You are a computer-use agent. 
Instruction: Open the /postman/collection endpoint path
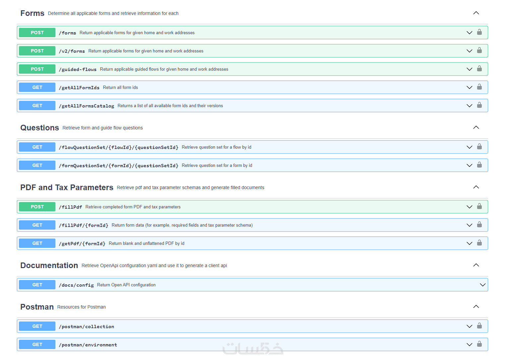[x=86, y=326]
